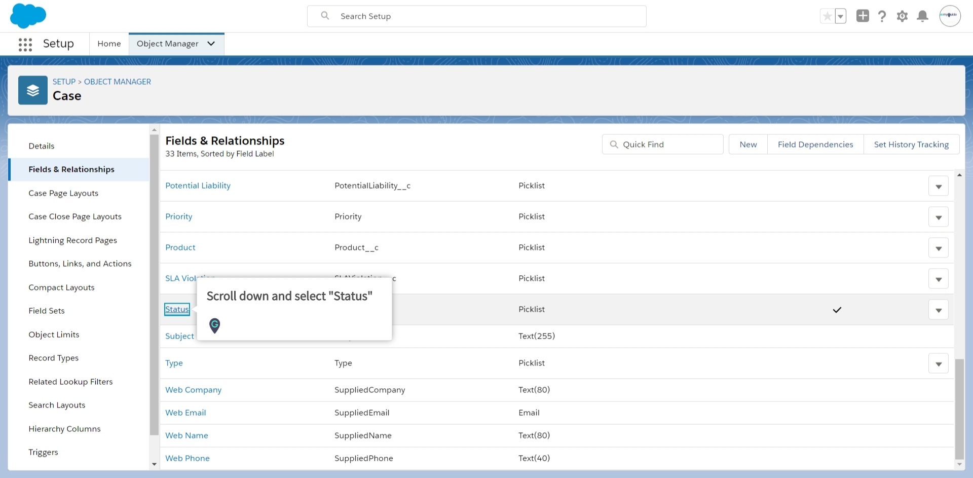Expand actions menu for Priority row

(938, 217)
